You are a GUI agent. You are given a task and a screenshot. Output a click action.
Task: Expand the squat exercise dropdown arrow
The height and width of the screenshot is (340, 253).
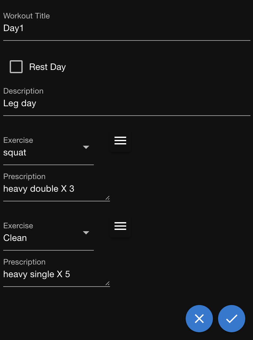(x=86, y=147)
